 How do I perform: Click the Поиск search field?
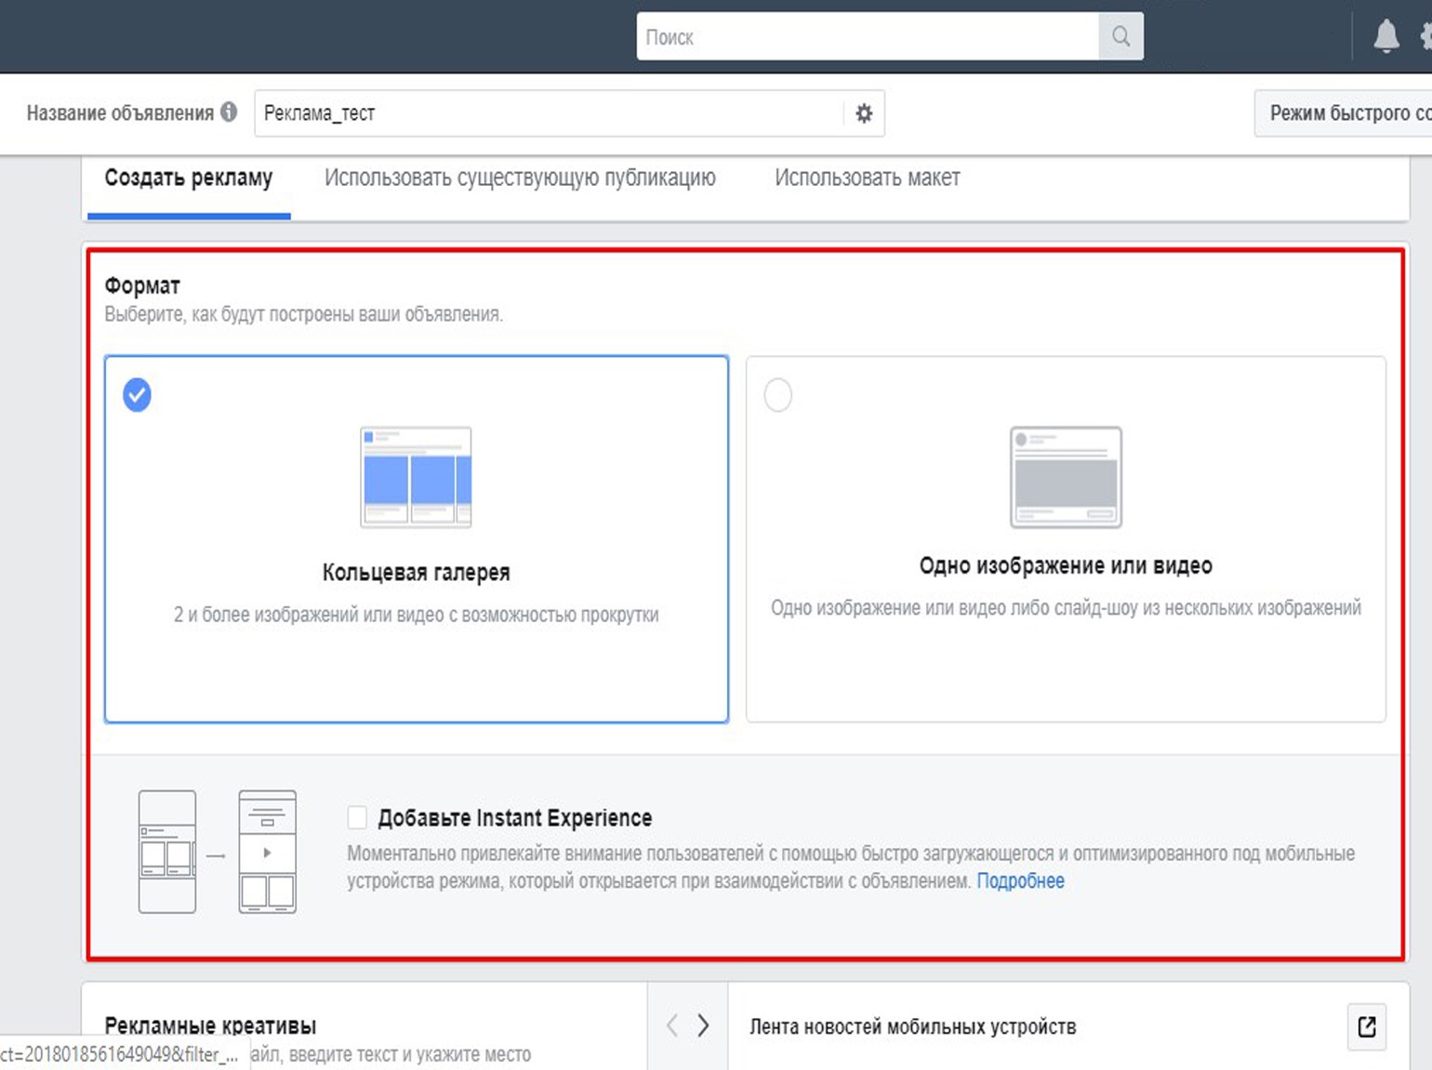pos(867,37)
